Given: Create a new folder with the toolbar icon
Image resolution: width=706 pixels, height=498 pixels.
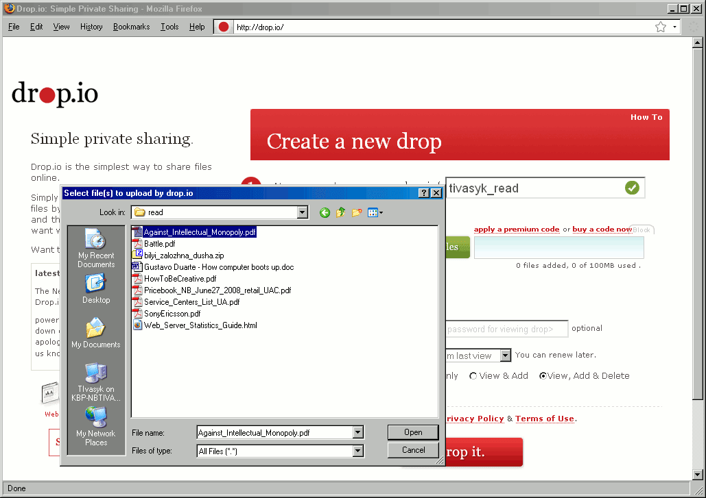Looking at the screenshot, I should [x=357, y=212].
